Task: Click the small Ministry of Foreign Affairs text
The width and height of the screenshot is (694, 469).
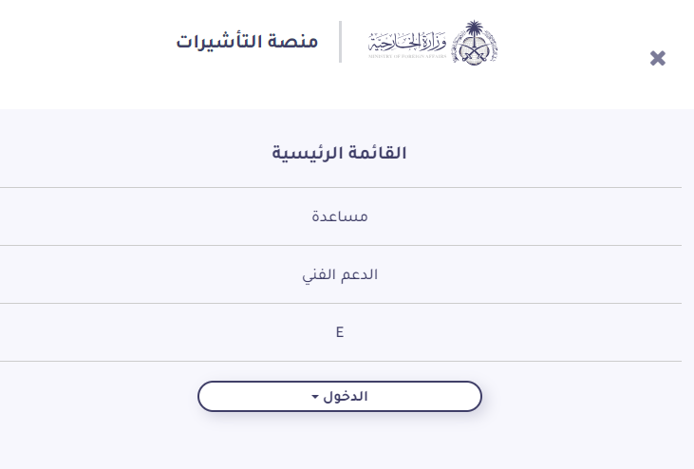Action: pyautogui.click(x=407, y=56)
